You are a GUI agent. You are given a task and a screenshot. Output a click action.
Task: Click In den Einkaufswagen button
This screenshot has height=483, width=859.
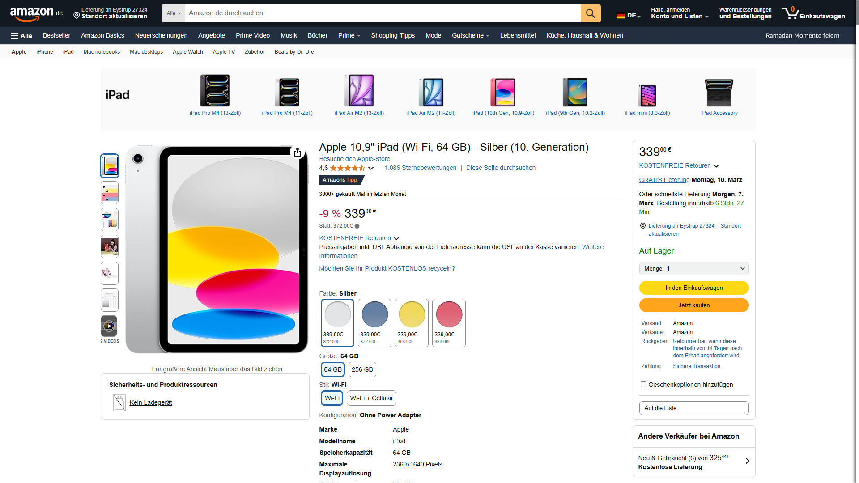tap(693, 288)
